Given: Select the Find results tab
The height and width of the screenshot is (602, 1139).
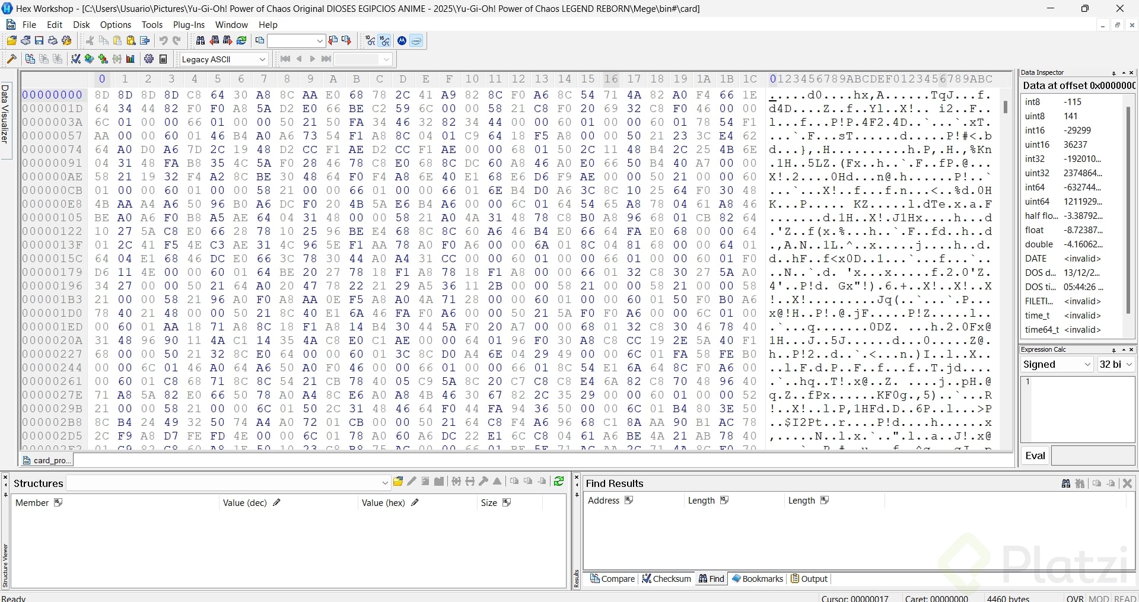Looking at the screenshot, I should tap(712, 579).
